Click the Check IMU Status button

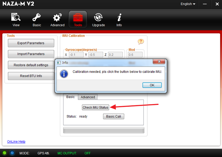96,108
